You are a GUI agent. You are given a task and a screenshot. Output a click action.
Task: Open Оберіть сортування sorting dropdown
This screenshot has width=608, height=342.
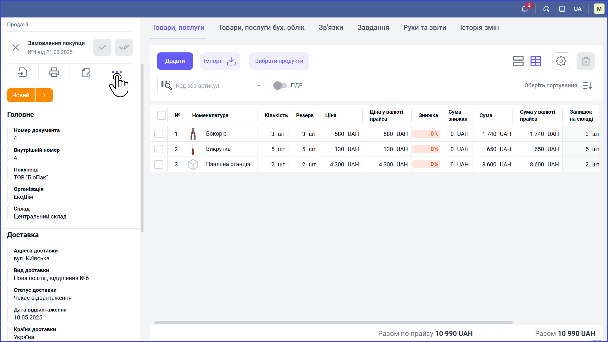[x=551, y=85]
